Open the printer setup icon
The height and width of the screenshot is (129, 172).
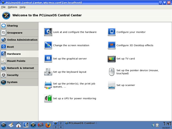tap(48, 85)
